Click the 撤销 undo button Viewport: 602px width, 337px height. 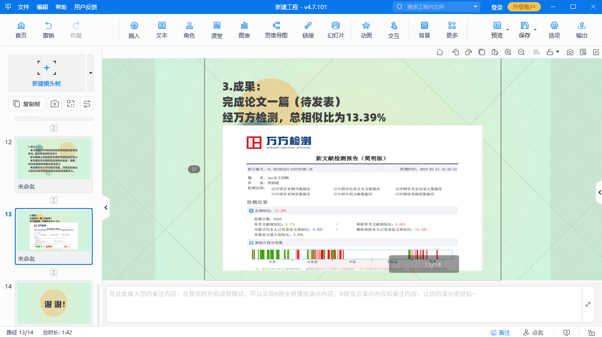[x=49, y=30]
